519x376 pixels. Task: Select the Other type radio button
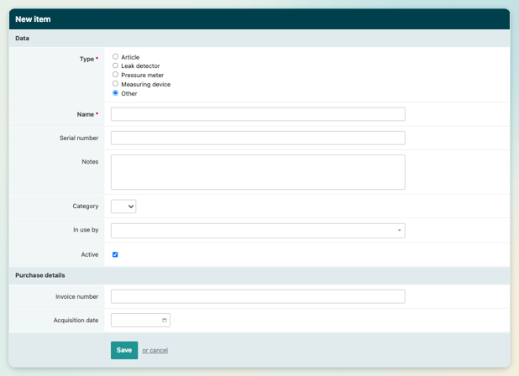[x=116, y=93]
